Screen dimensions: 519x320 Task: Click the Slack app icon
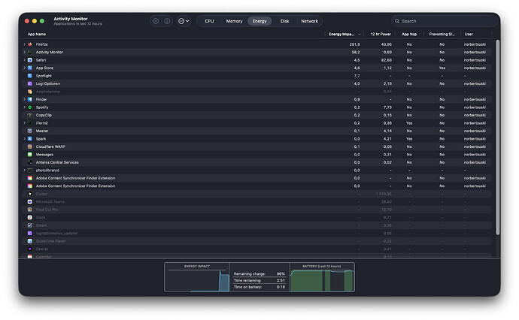[x=30, y=218]
